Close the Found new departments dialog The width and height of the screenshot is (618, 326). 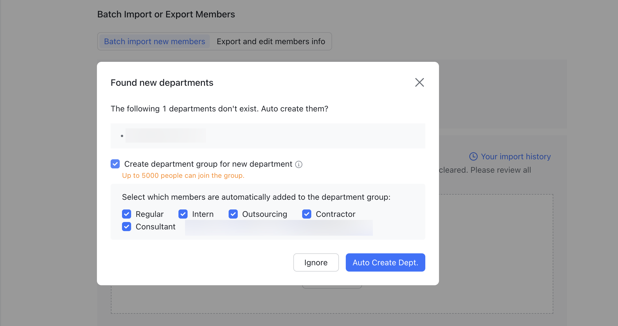419,82
